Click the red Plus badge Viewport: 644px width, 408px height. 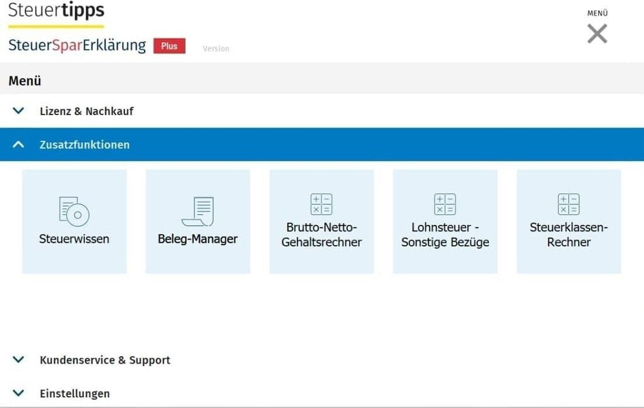169,46
